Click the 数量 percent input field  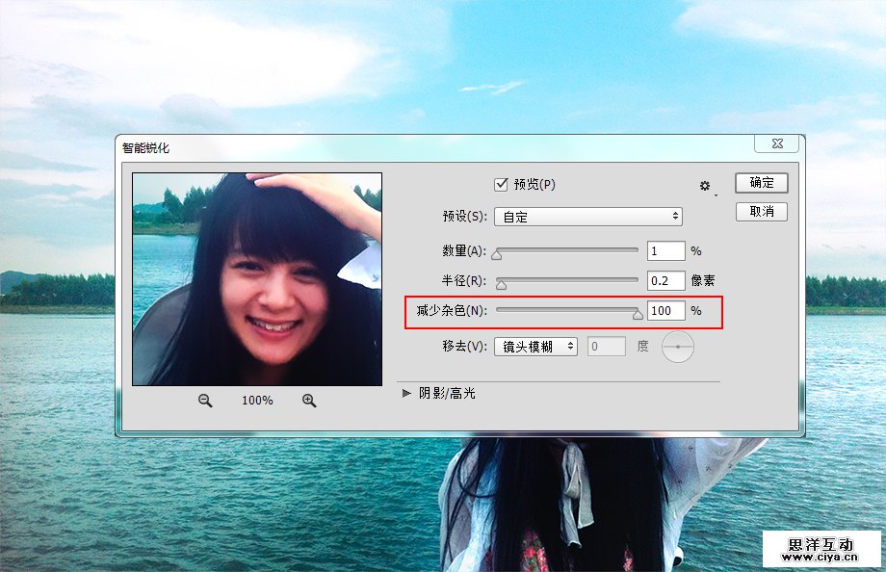tap(665, 251)
